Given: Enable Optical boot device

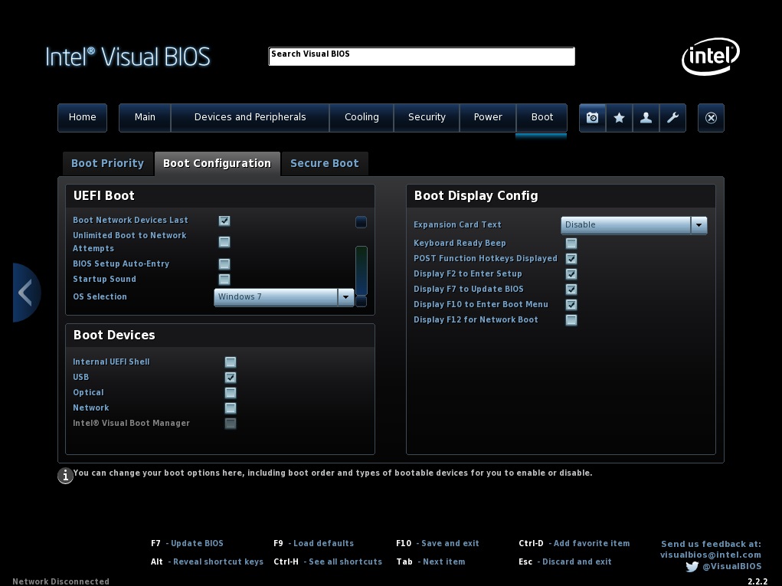Looking at the screenshot, I should pyautogui.click(x=231, y=393).
